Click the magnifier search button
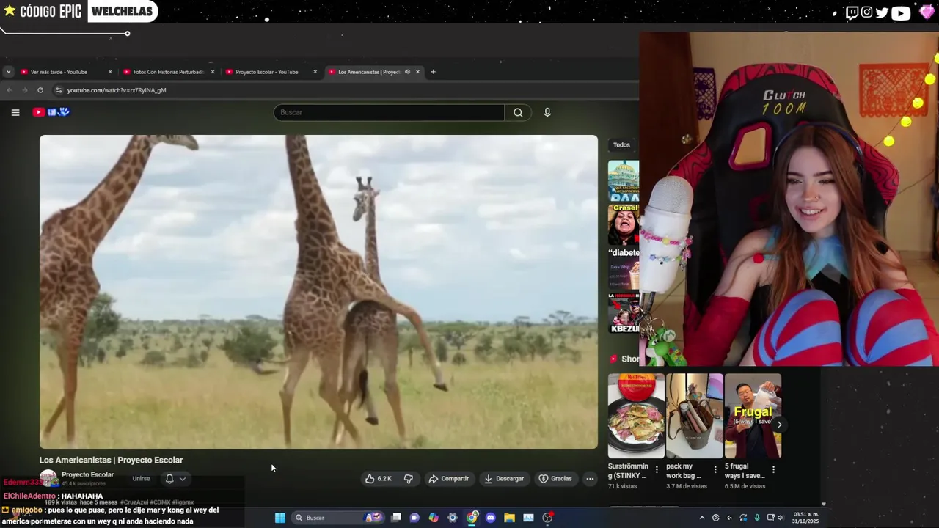939x528 pixels. [518, 112]
